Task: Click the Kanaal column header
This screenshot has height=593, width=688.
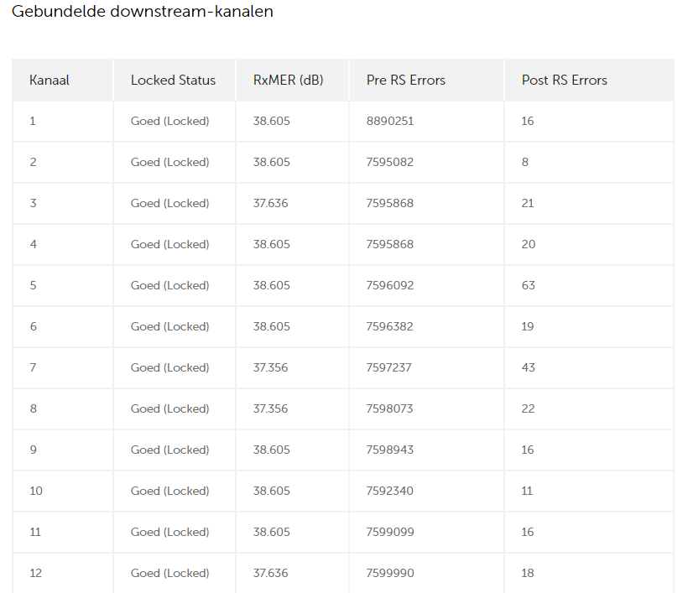Action: (50, 81)
